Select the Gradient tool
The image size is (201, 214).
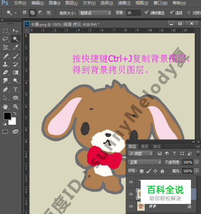[x=15, y=72]
